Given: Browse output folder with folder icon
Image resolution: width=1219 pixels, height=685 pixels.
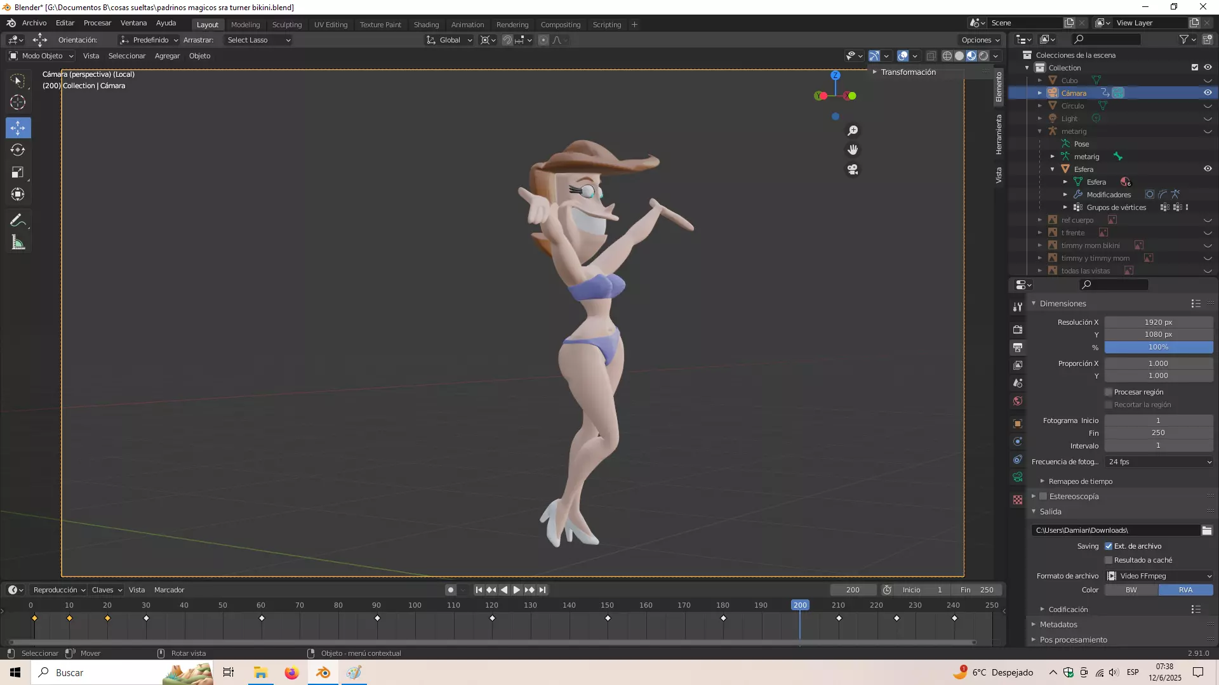Looking at the screenshot, I should point(1206,530).
